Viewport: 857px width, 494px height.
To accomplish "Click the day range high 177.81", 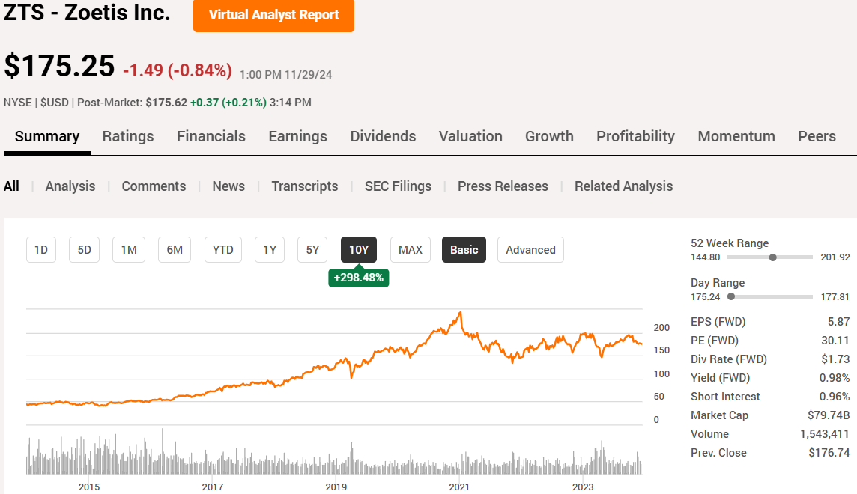I will click(835, 297).
